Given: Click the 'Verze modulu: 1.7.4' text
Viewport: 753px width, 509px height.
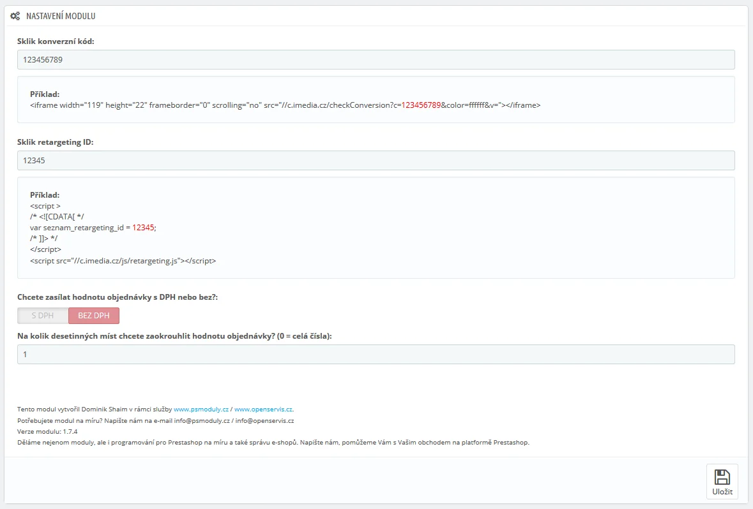Looking at the screenshot, I should coord(47,432).
